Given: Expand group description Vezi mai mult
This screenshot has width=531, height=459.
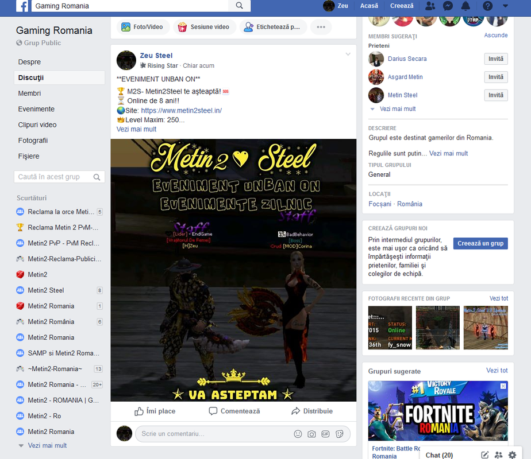Looking at the screenshot, I should [448, 153].
